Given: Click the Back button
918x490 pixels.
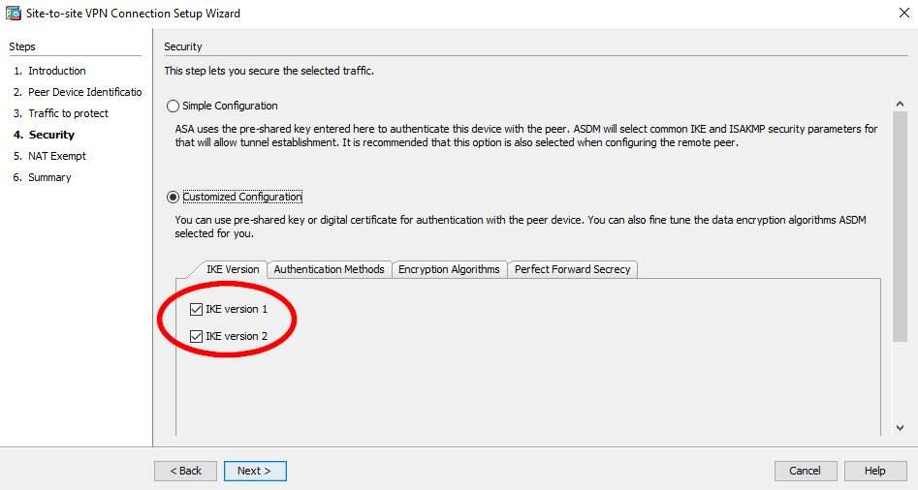Looking at the screenshot, I should (185, 471).
